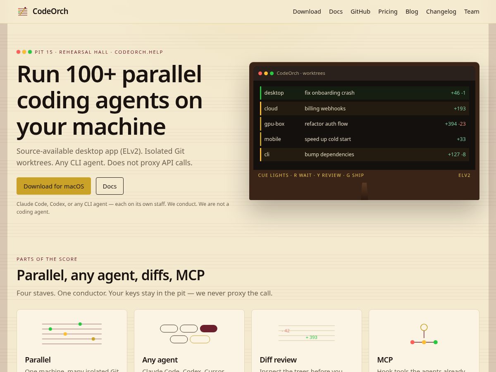Open the Team page
Viewport: 496px width, 372px height.
[472, 12]
